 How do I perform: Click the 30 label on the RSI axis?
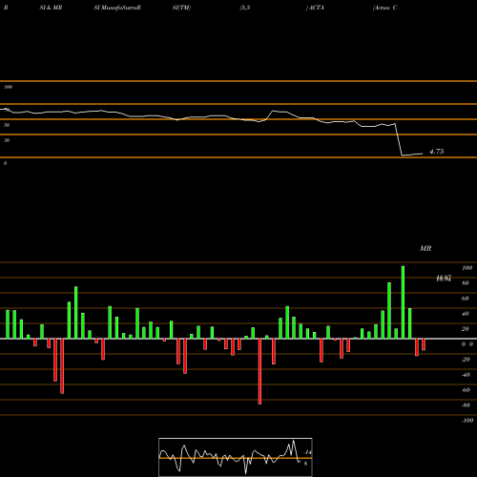click(x=7, y=140)
